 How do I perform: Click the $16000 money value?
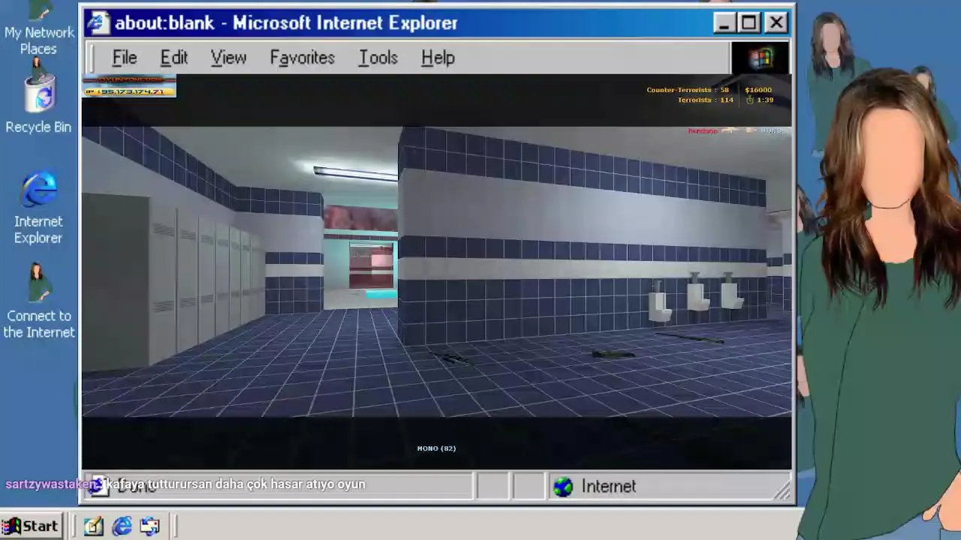758,90
